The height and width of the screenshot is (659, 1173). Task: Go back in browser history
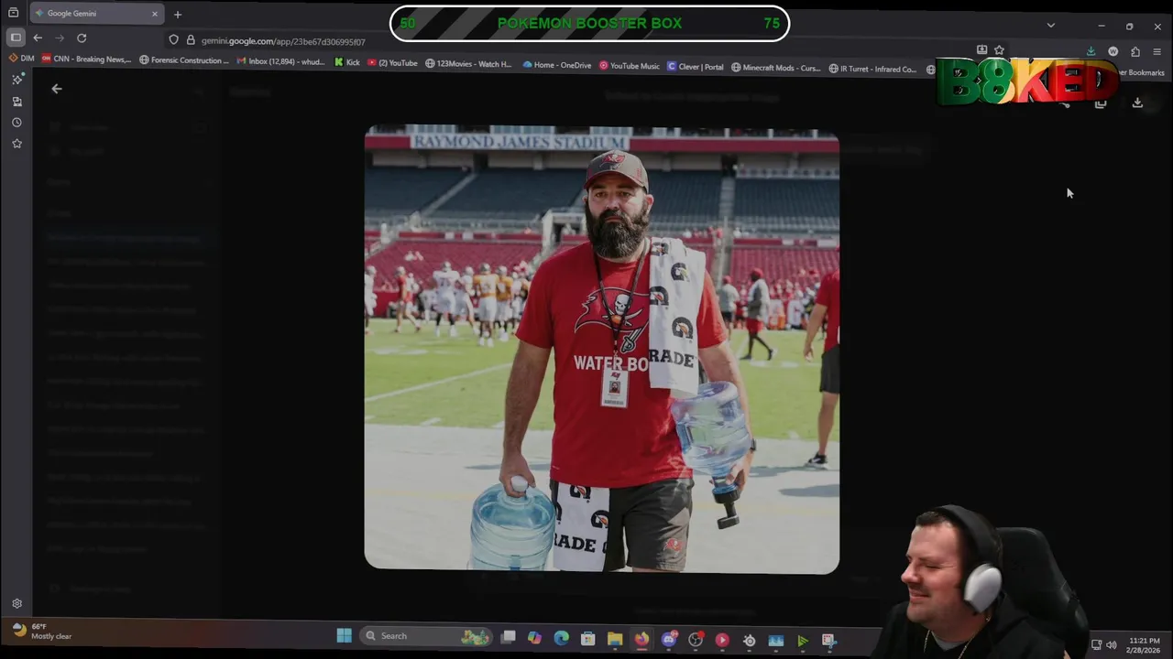38,38
